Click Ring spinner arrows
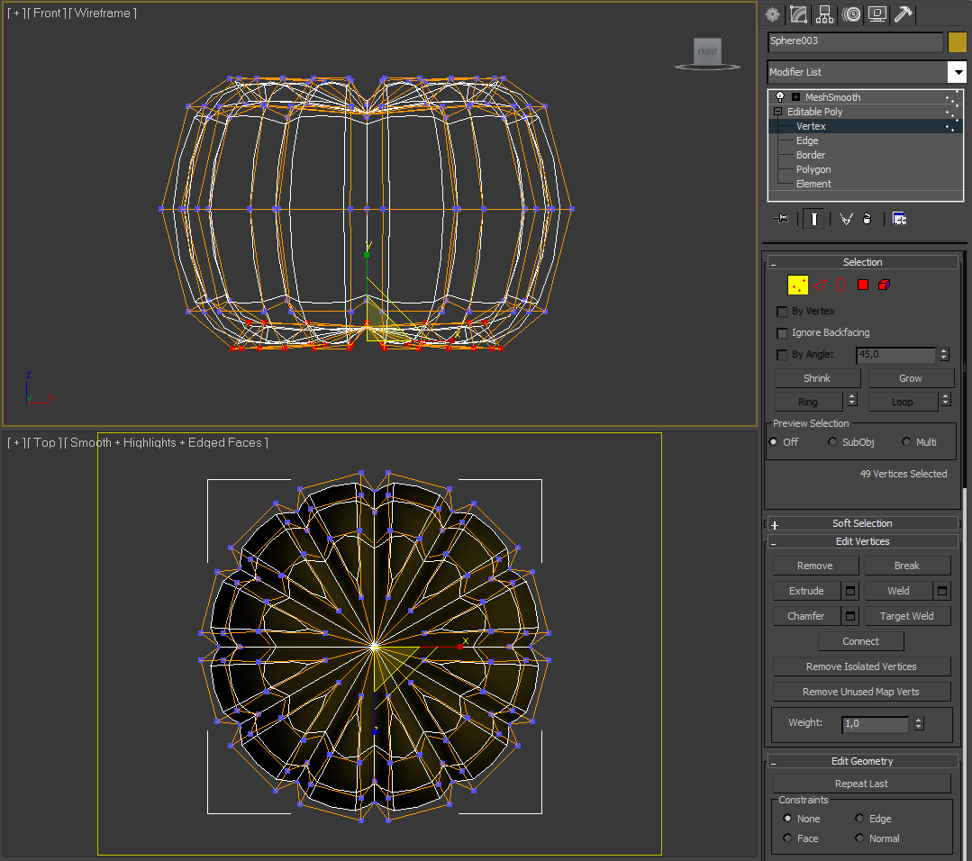972x861 pixels. [x=852, y=401]
